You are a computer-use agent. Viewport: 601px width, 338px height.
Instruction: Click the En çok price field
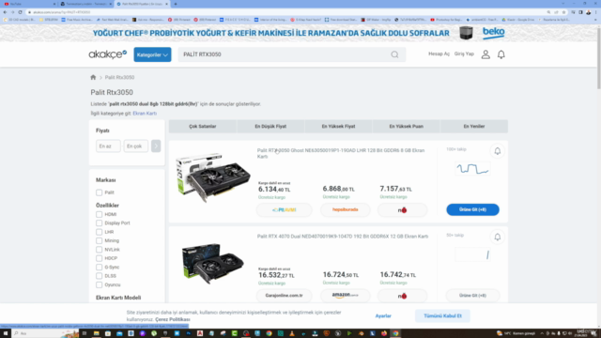[135, 146]
